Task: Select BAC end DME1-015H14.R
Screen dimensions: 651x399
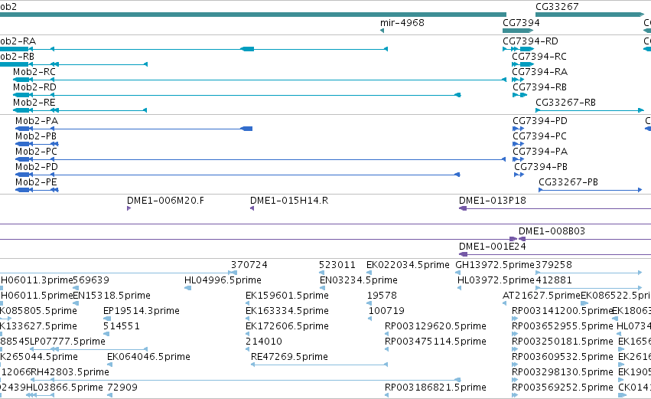Action: (289, 201)
